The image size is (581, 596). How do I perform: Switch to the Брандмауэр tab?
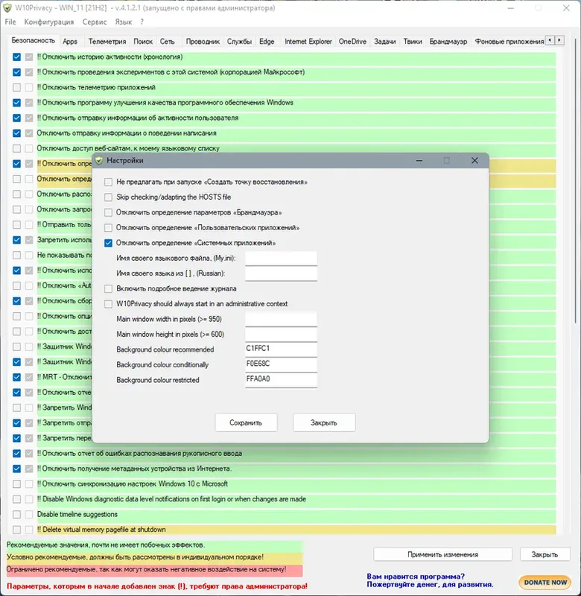click(x=448, y=42)
